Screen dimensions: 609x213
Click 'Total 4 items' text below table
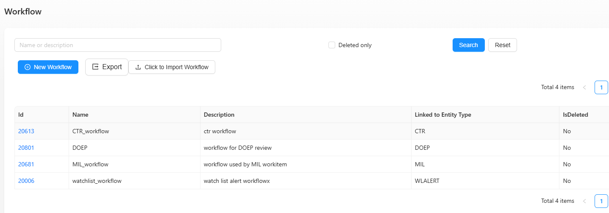[558, 201]
